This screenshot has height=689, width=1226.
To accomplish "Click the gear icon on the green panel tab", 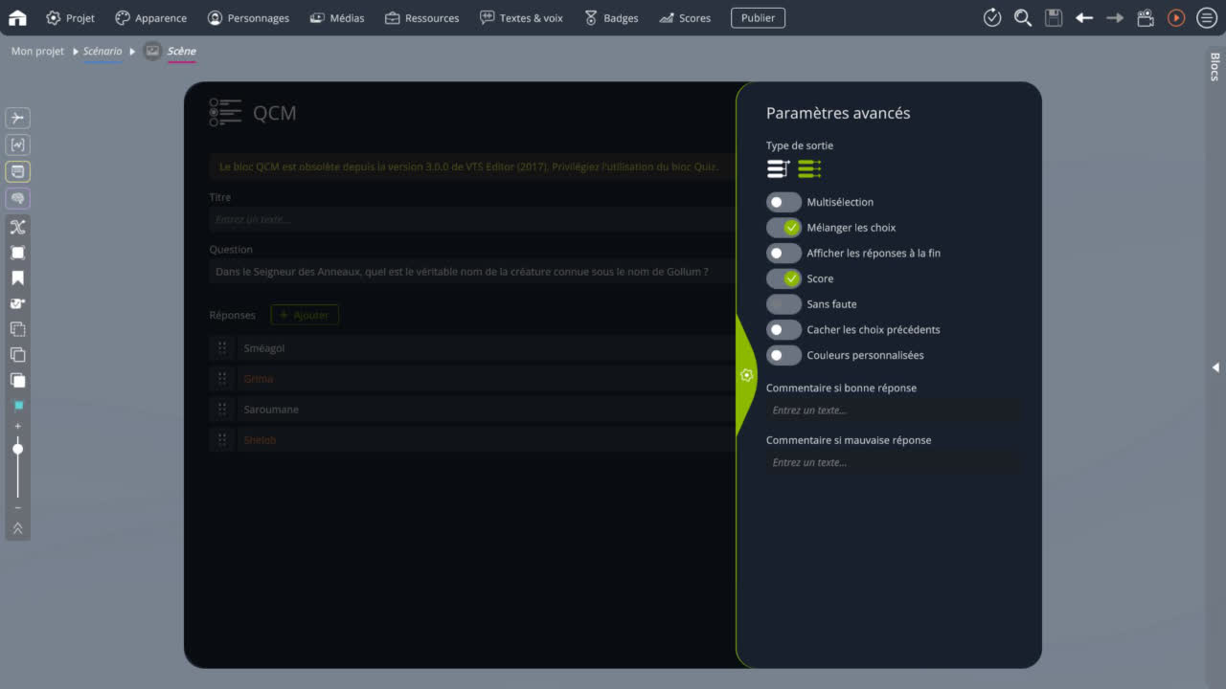I will click(747, 375).
